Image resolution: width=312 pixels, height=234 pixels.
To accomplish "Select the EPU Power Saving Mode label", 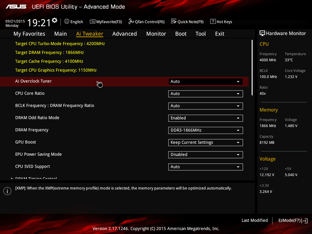I will (x=38, y=154).
